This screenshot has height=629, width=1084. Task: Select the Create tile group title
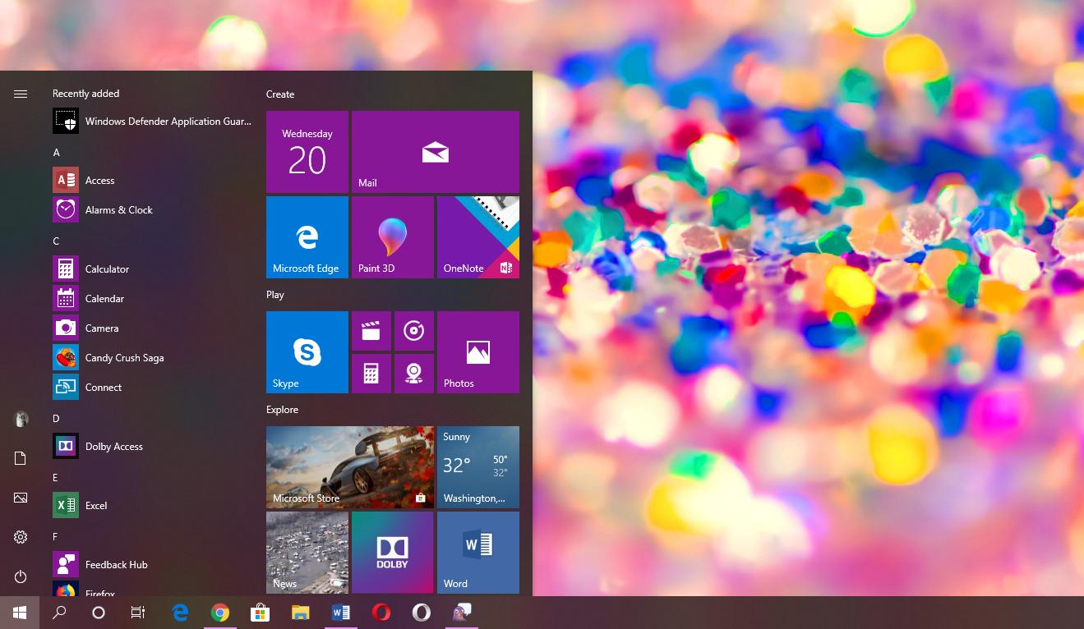(x=280, y=94)
